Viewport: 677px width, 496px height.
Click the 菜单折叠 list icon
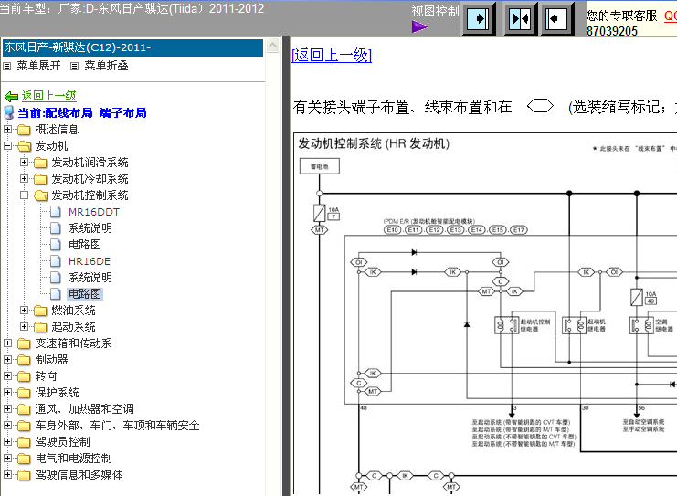[74, 66]
